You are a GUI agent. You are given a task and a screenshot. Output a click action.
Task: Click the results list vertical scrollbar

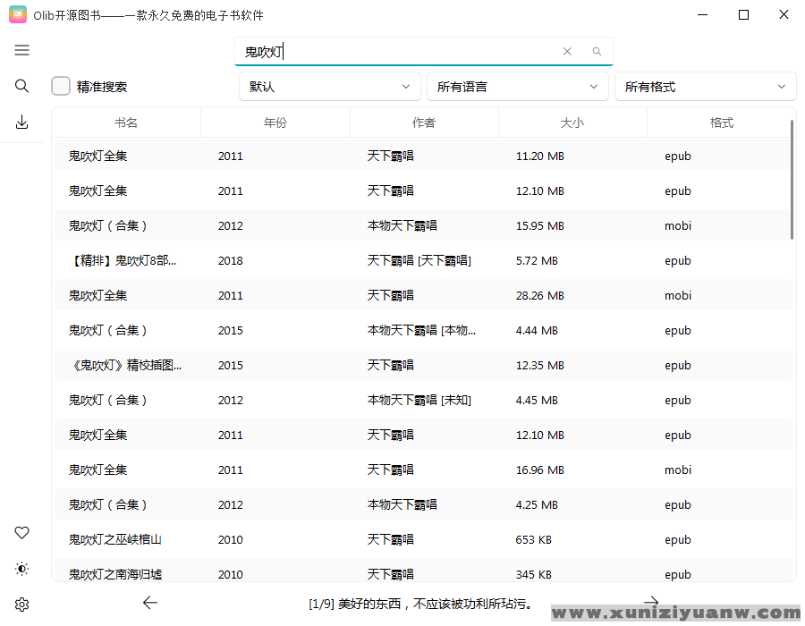coord(792,179)
